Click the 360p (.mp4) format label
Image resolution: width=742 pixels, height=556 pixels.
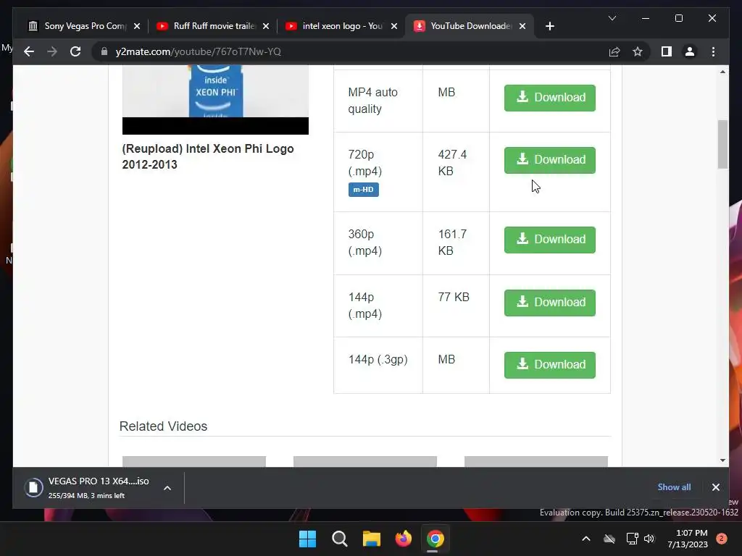pos(365,242)
